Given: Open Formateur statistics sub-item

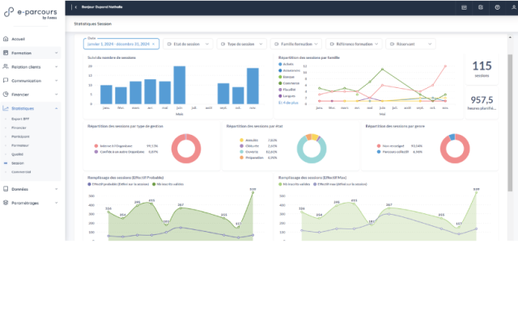Looking at the screenshot, I should 20,145.
